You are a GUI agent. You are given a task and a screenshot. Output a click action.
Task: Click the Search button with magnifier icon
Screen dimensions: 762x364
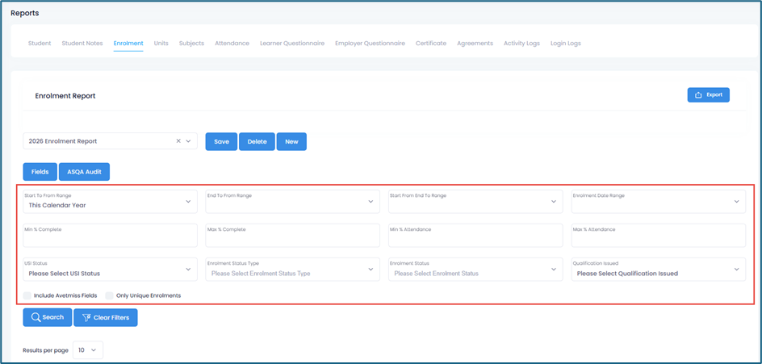coord(47,318)
